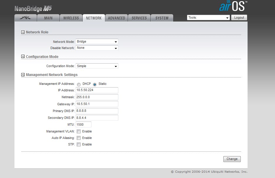
Task: Open the Configuration Mode dropdown
Action: pos(97,66)
